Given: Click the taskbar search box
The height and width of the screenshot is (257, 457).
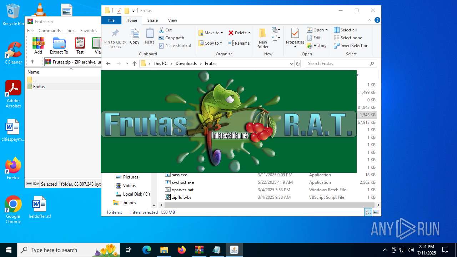Looking at the screenshot, I should pos(69,250).
